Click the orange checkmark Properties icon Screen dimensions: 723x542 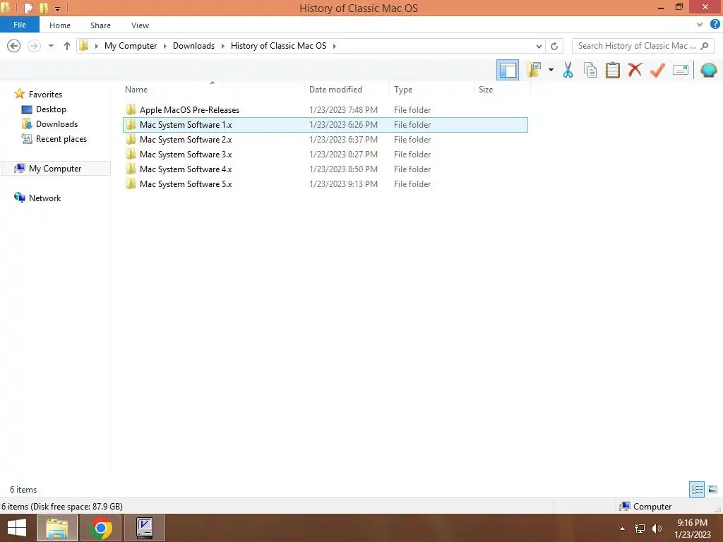click(657, 70)
